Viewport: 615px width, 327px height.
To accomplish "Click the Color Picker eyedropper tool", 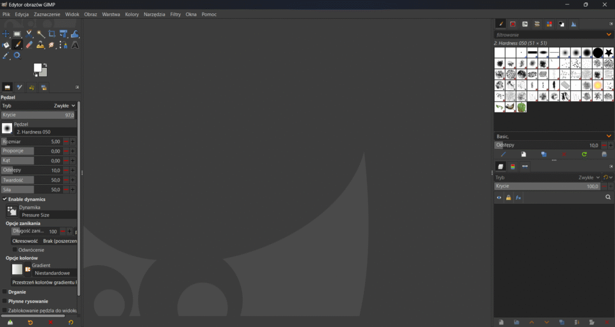I will point(6,55).
